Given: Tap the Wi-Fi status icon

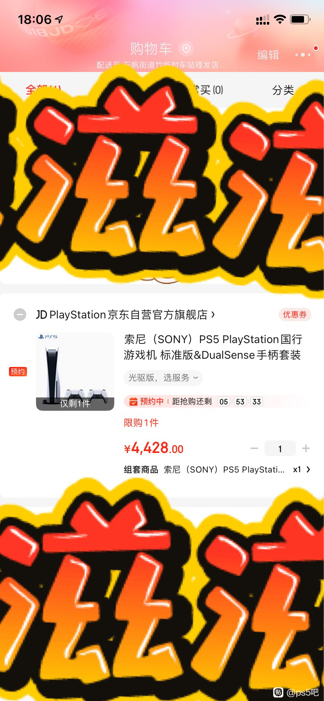Looking at the screenshot, I should (280, 20).
